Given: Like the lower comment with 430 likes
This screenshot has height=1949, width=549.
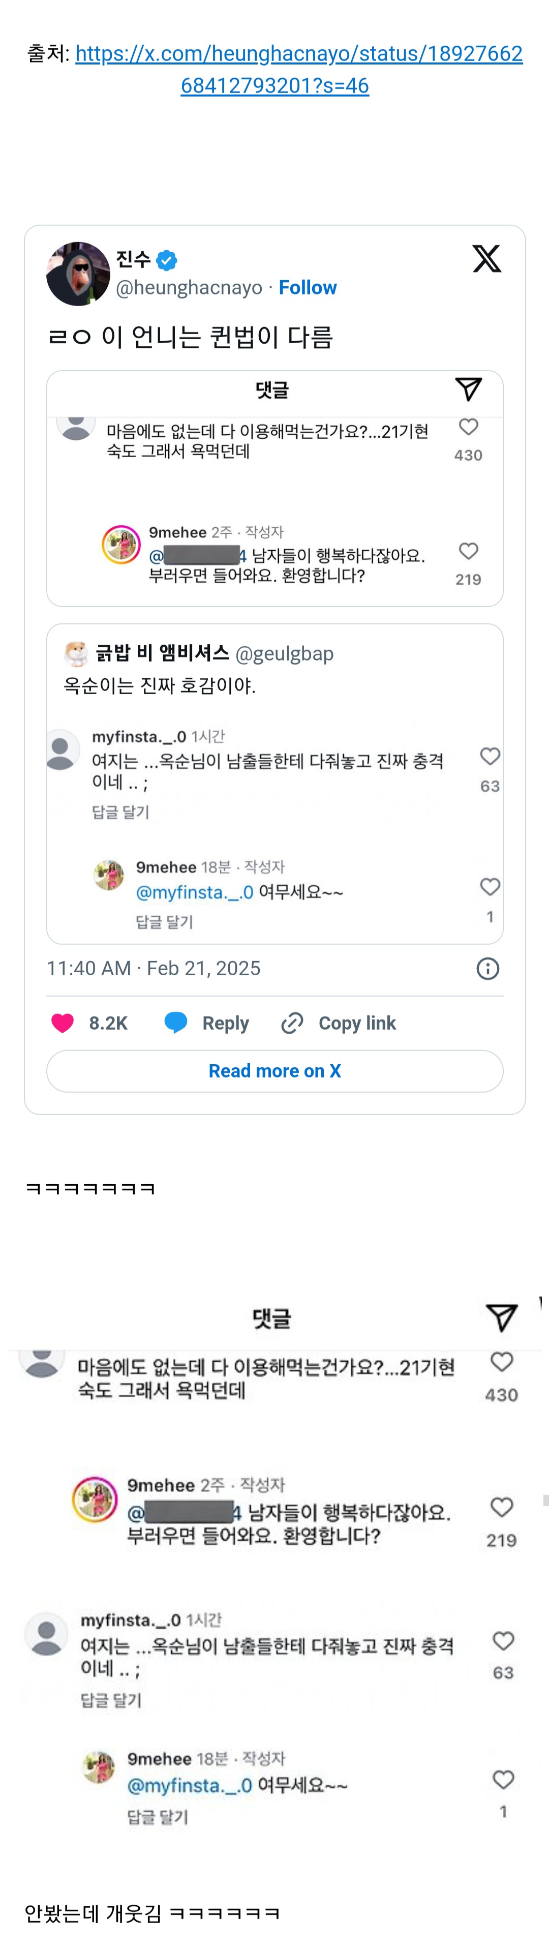Looking at the screenshot, I should point(502,1363).
